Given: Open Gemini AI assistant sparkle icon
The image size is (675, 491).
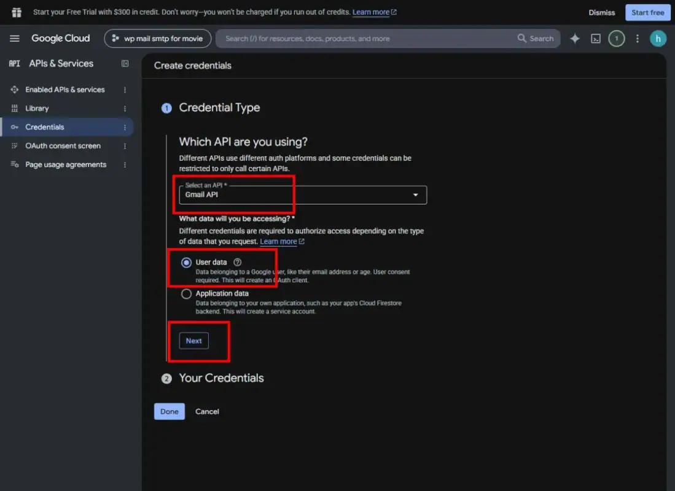Looking at the screenshot, I should pyautogui.click(x=575, y=38).
